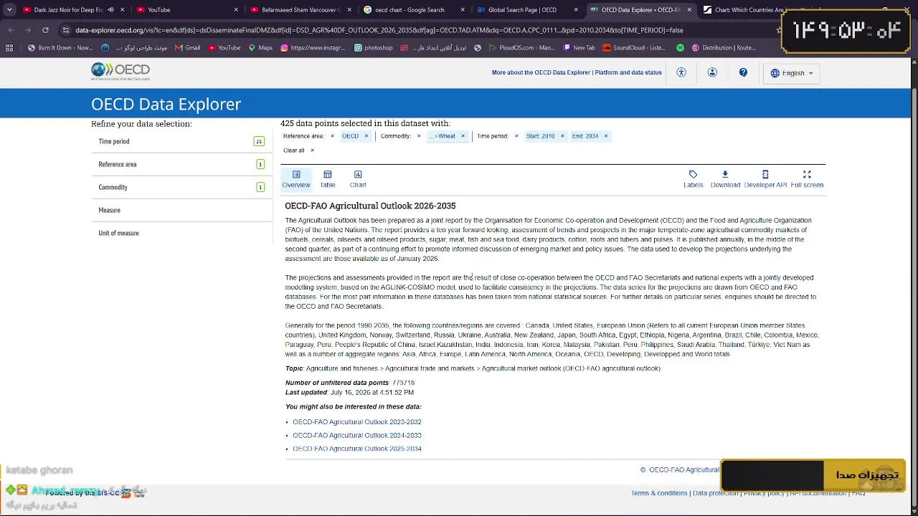
Task: Click the browser forward arrow
Action: click(28, 30)
